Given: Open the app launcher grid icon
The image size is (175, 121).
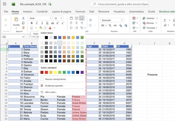Looking at the screenshot, I should 5,4.
